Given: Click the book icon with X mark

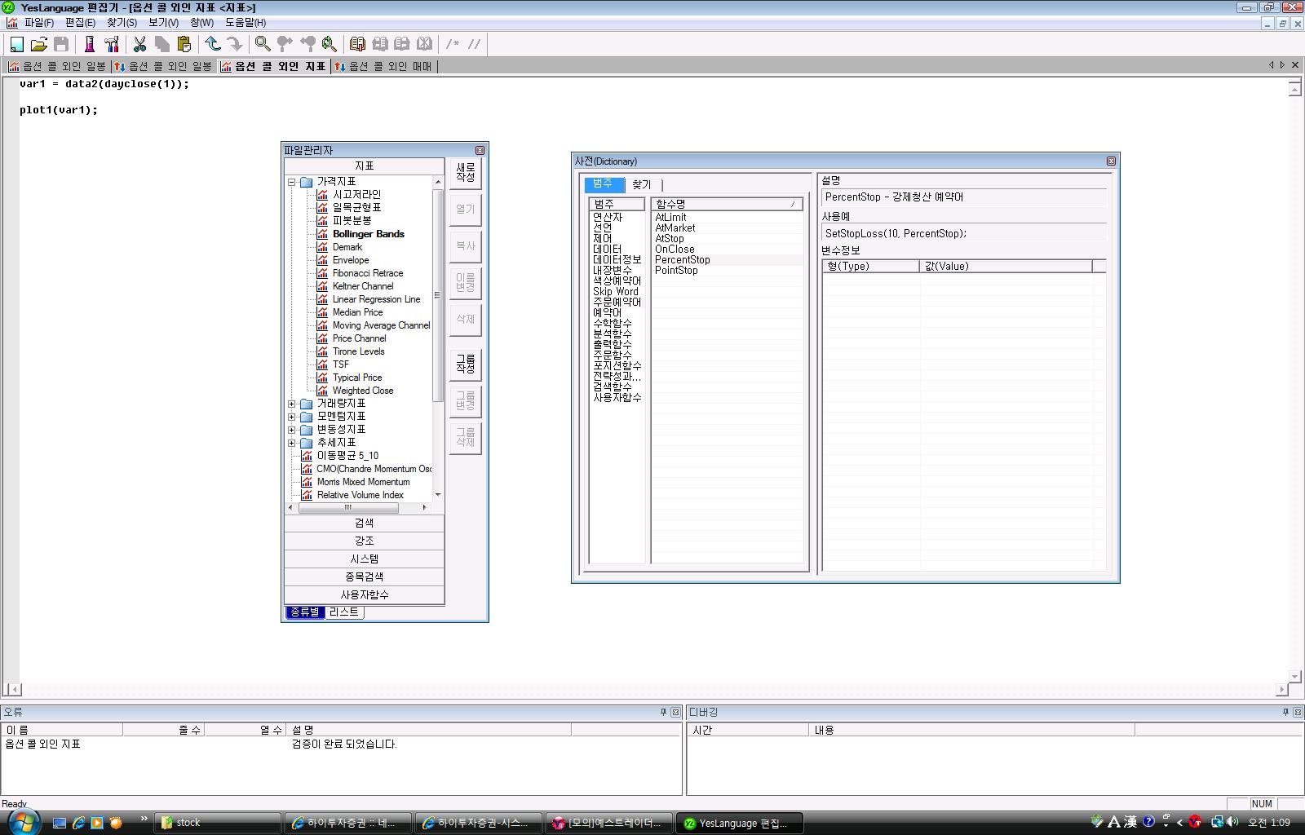Looking at the screenshot, I should pyautogui.click(x=423, y=44).
